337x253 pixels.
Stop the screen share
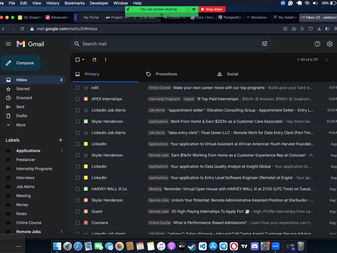tap(212, 9)
